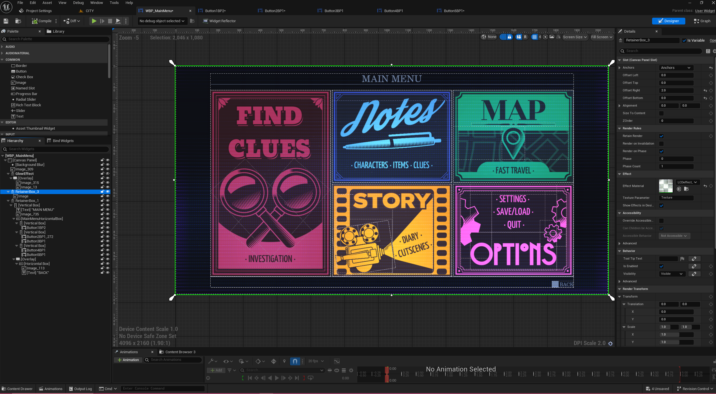Toggle visibility eye of GlowEffect row
This screenshot has width=716, height=394.
pos(108,174)
